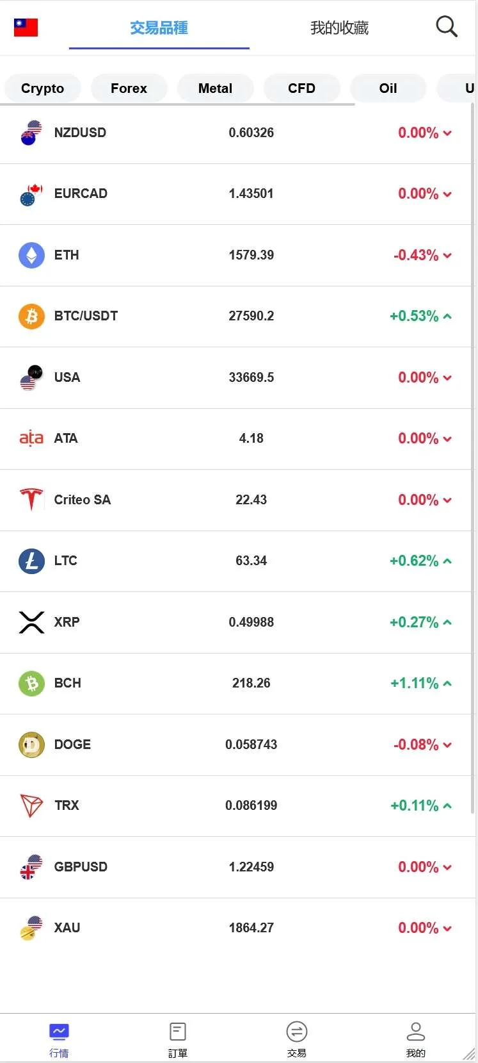
Task: Click the red TRX logo icon
Action: pos(31,805)
